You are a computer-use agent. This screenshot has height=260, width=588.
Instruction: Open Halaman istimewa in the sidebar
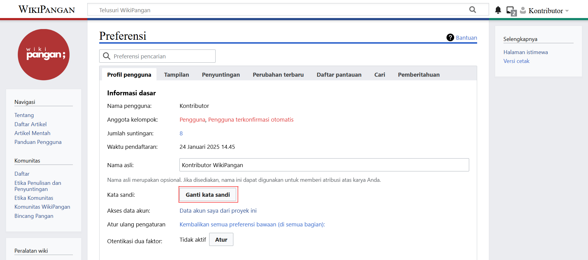click(525, 52)
